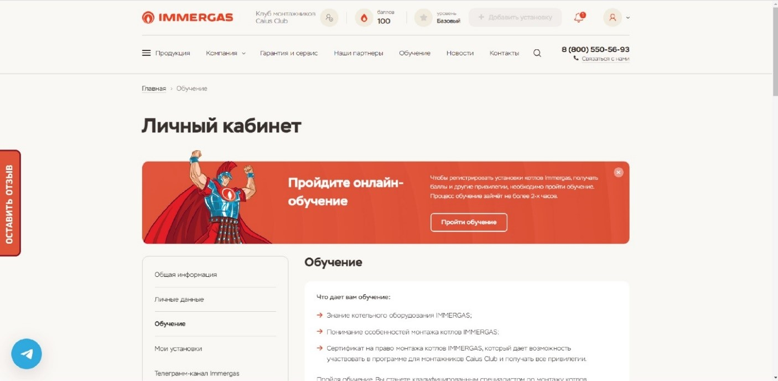Select Личные данные in the sidebar

point(179,299)
